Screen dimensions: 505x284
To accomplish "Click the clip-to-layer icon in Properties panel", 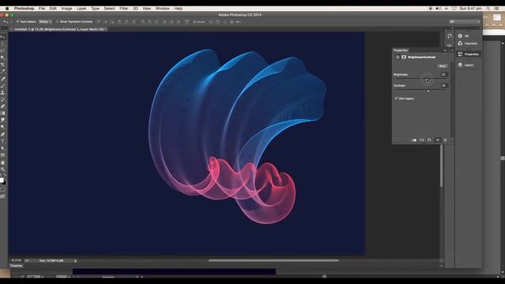I will 413,140.
